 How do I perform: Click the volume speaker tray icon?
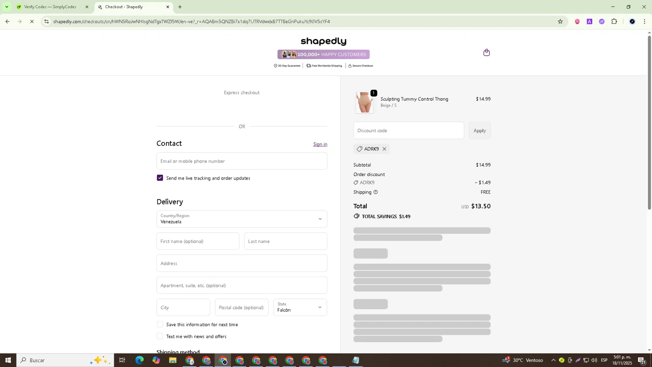click(594, 360)
